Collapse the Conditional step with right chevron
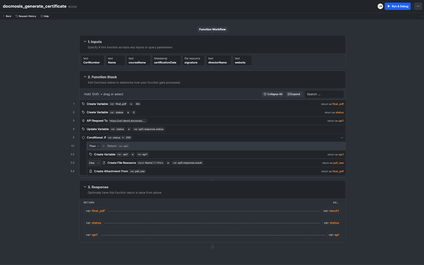This screenshot has width=424, height=265. click(x=342, y=138)
